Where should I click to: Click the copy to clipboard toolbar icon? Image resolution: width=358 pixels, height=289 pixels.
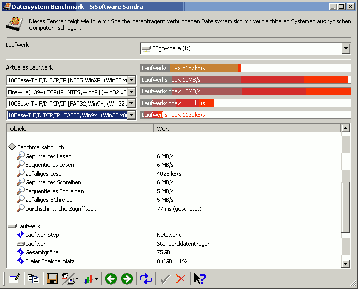34,279
